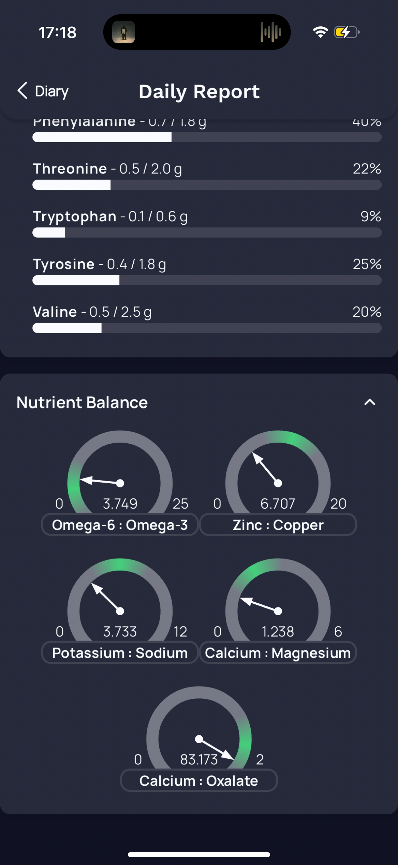398x865 pixels.
Task: Tap the Calcium : Oxalate label button
Action: (199, 781)
